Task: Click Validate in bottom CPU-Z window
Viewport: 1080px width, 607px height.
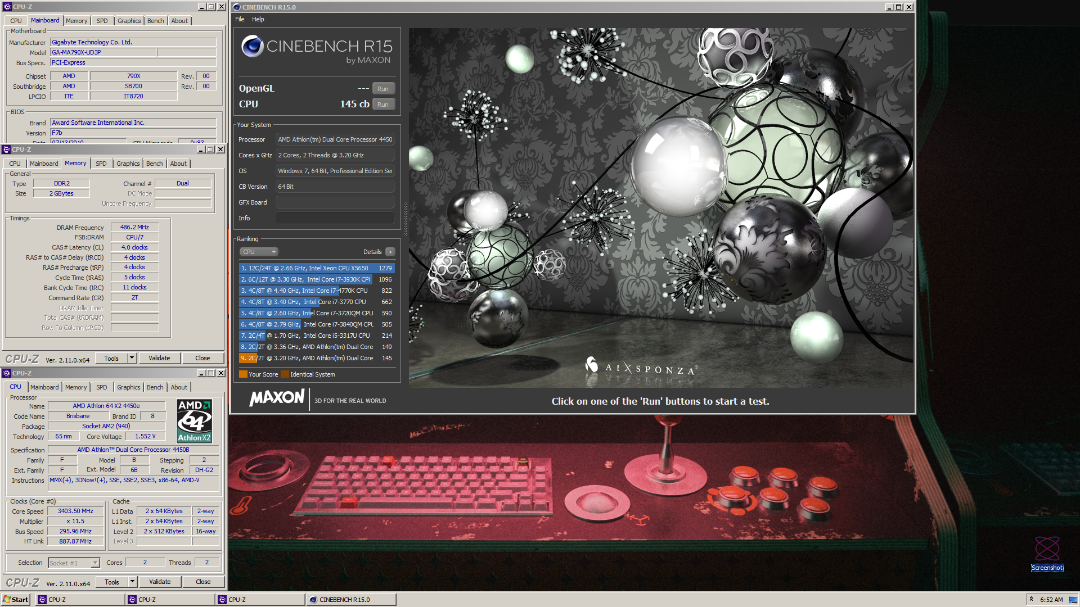Action: tap(160, 582)
